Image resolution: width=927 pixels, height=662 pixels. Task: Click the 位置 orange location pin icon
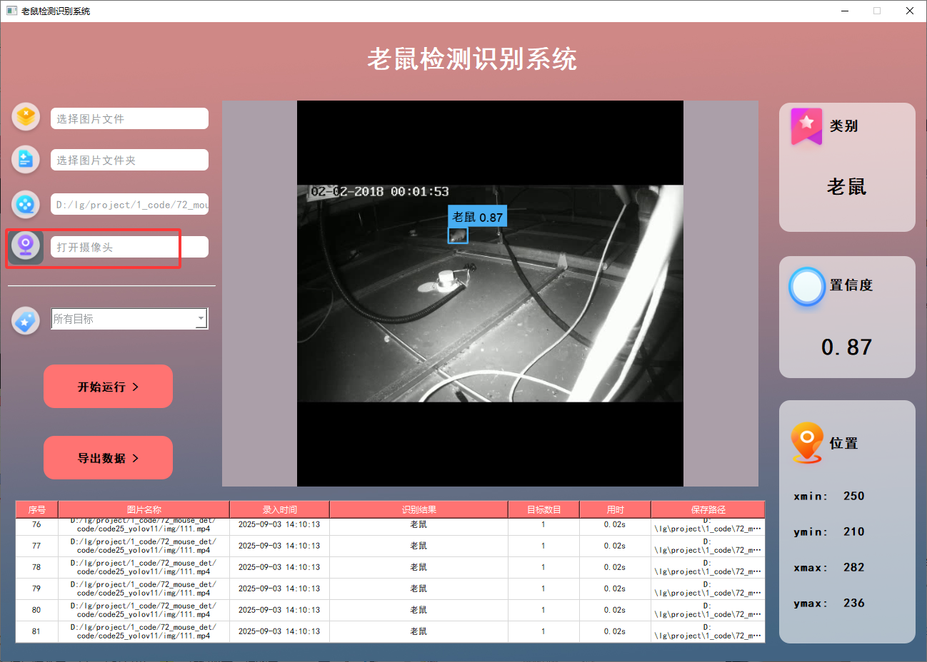click(807, 443)
